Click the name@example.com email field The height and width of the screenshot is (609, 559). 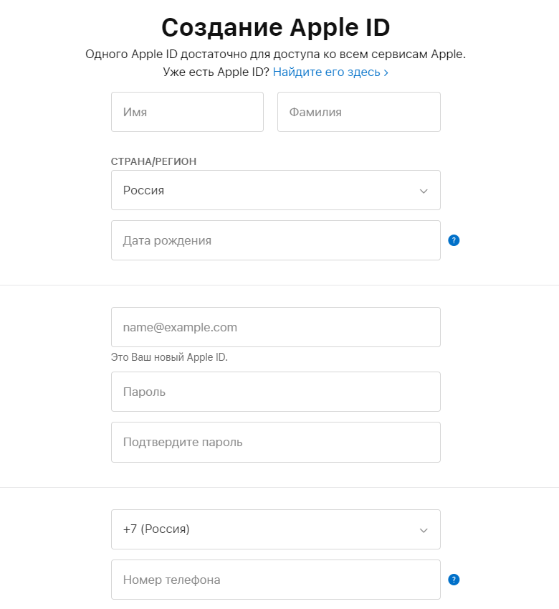click(275, 327)
